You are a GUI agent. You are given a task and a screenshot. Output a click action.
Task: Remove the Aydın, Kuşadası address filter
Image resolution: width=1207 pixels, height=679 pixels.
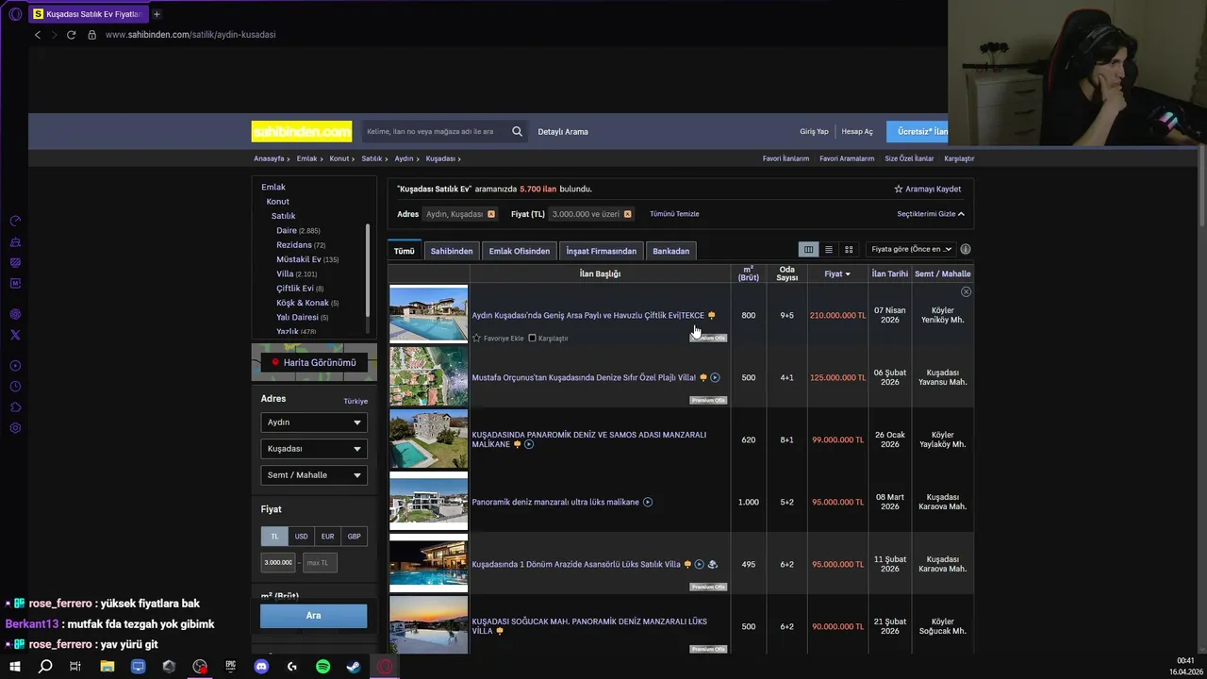tap(490, 214)
